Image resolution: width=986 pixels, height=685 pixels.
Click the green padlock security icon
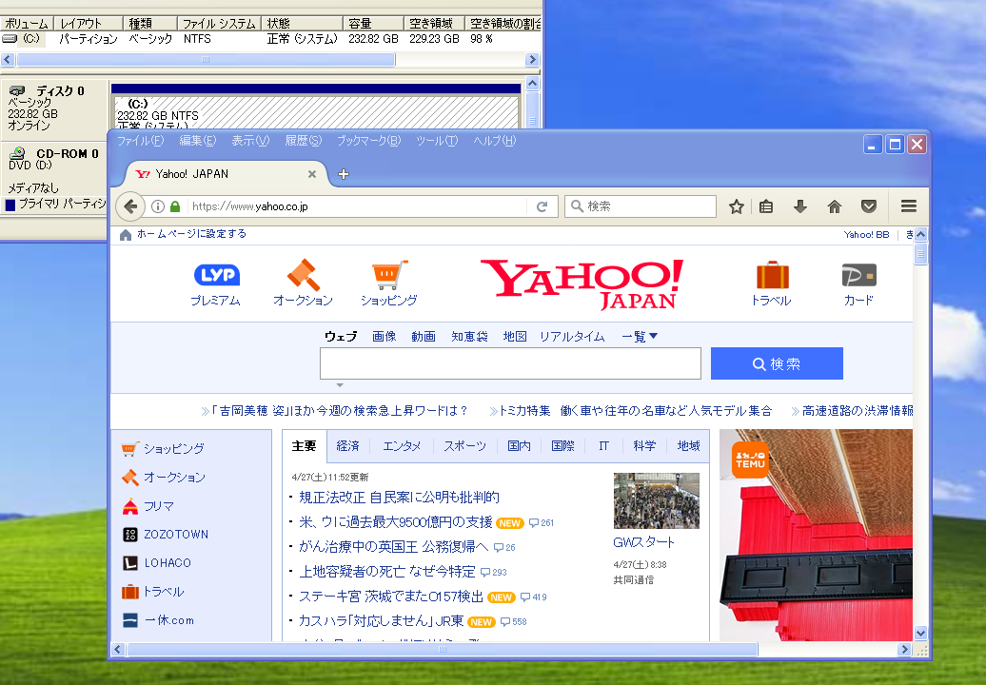pos(175,206)
